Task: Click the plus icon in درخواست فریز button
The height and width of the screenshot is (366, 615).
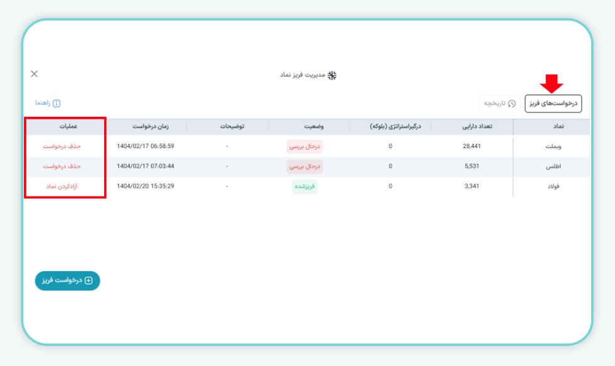Action: coord(88,281)
